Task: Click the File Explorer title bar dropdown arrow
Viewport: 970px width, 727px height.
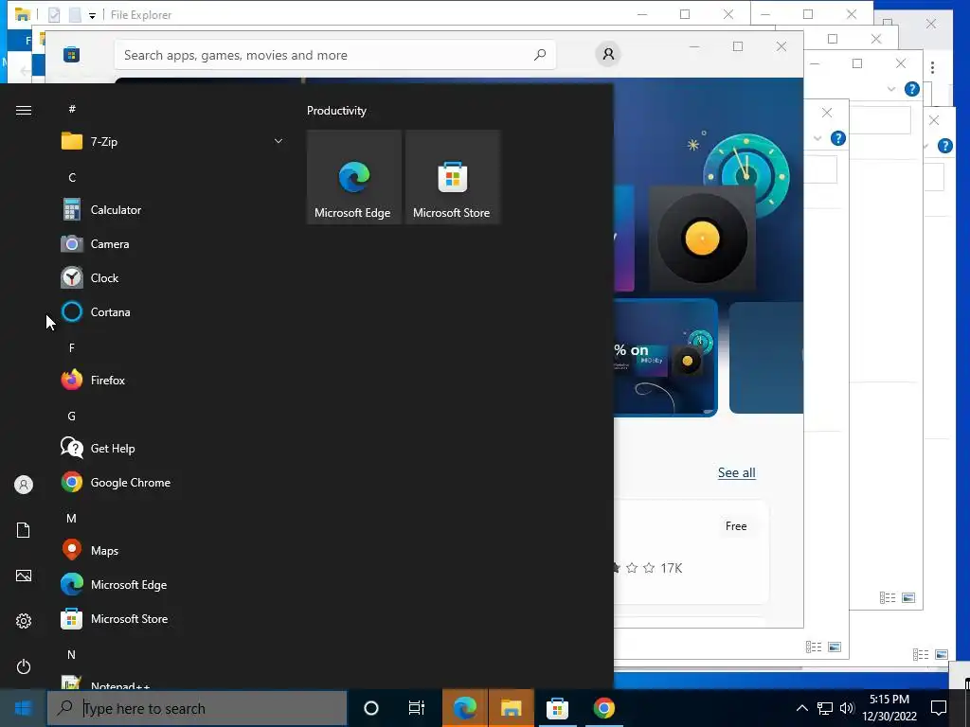Action: click(x=92, y=15)
